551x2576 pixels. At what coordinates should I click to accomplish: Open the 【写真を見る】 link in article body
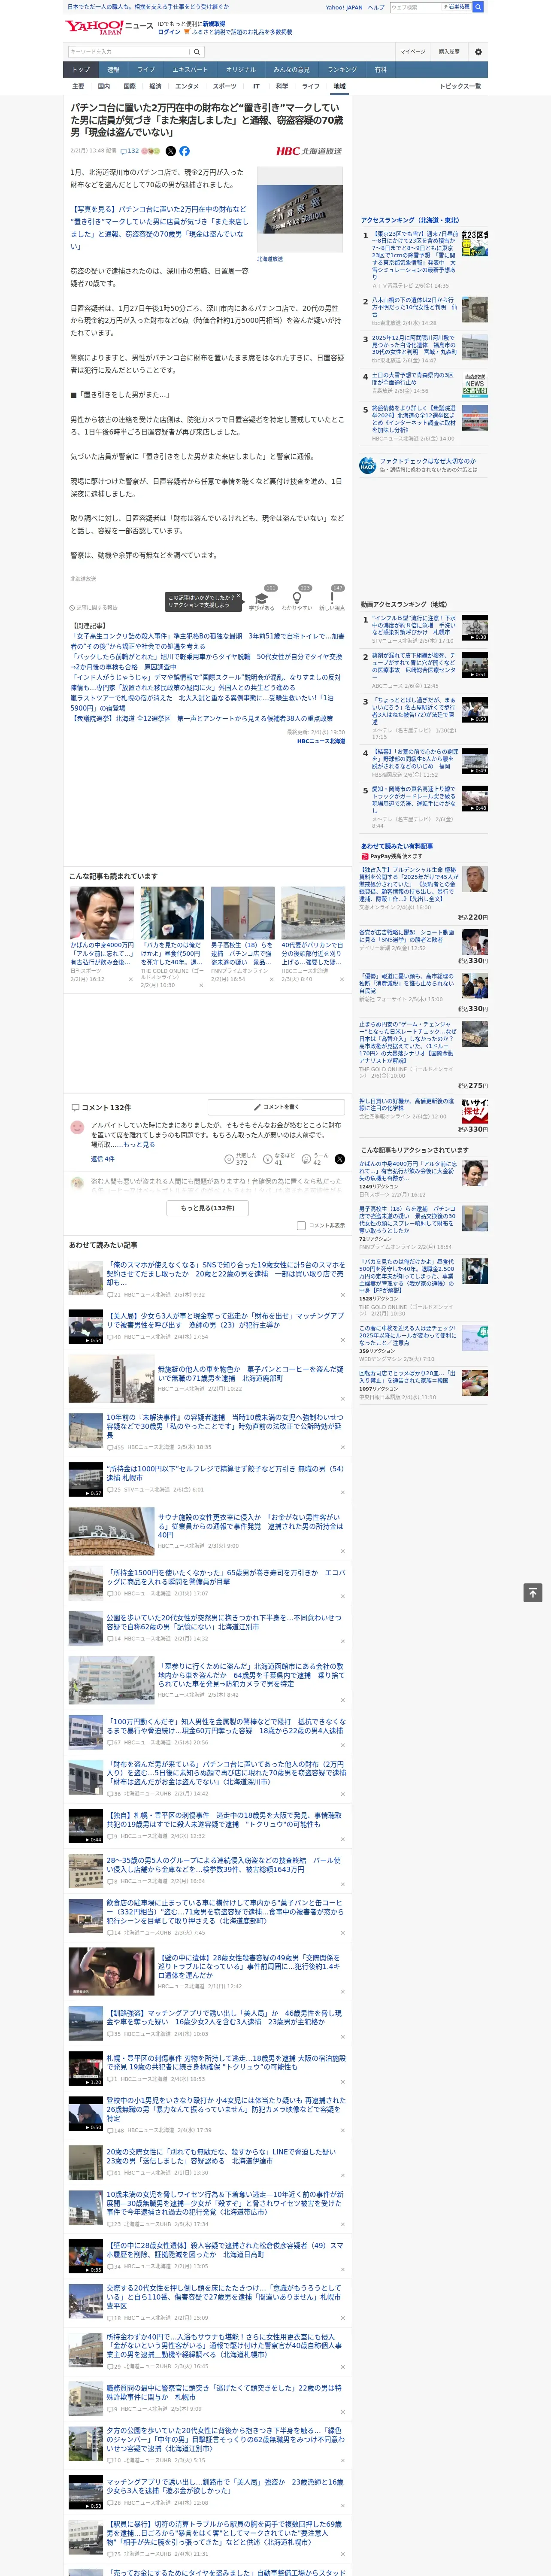tap(159, 227)
